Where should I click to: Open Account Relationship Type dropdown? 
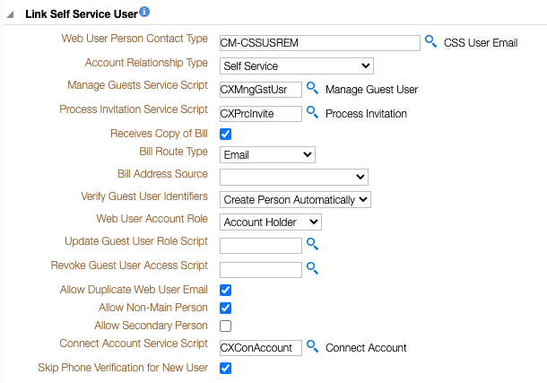coord(297,66)
